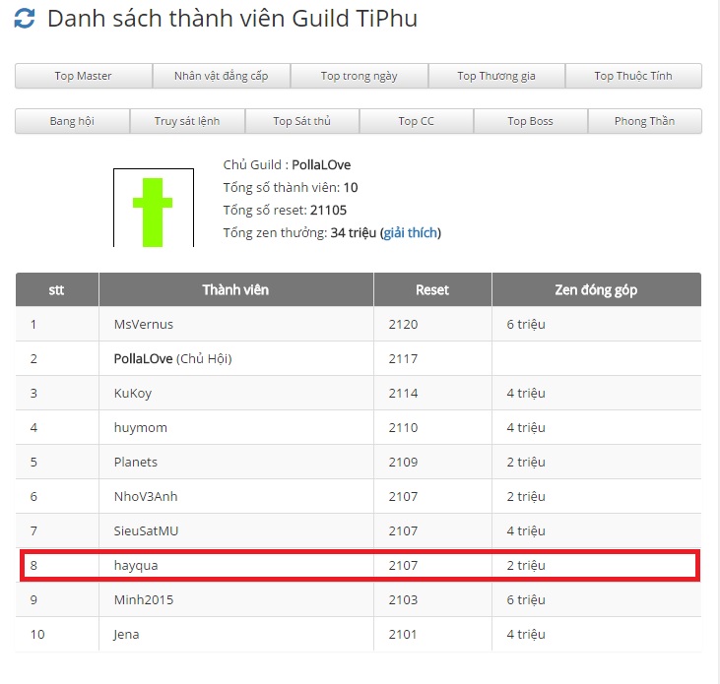Click the Zen đóng góp column header
This screenshot has height=684, width=720.
click(596, 289)
